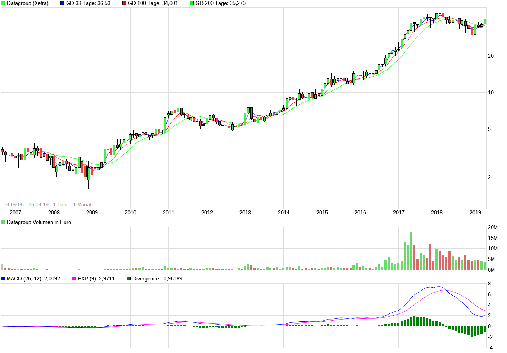Click the date range text 14.09.06 - 16.04.19
The width and height of the screenshot is (507, 353).
tap(26, 205)
